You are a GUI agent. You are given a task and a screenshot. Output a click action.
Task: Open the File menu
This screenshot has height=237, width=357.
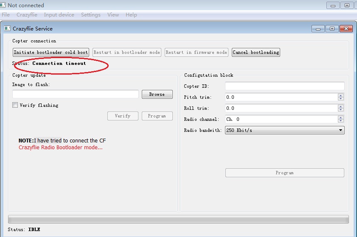(x=6, y=15)
